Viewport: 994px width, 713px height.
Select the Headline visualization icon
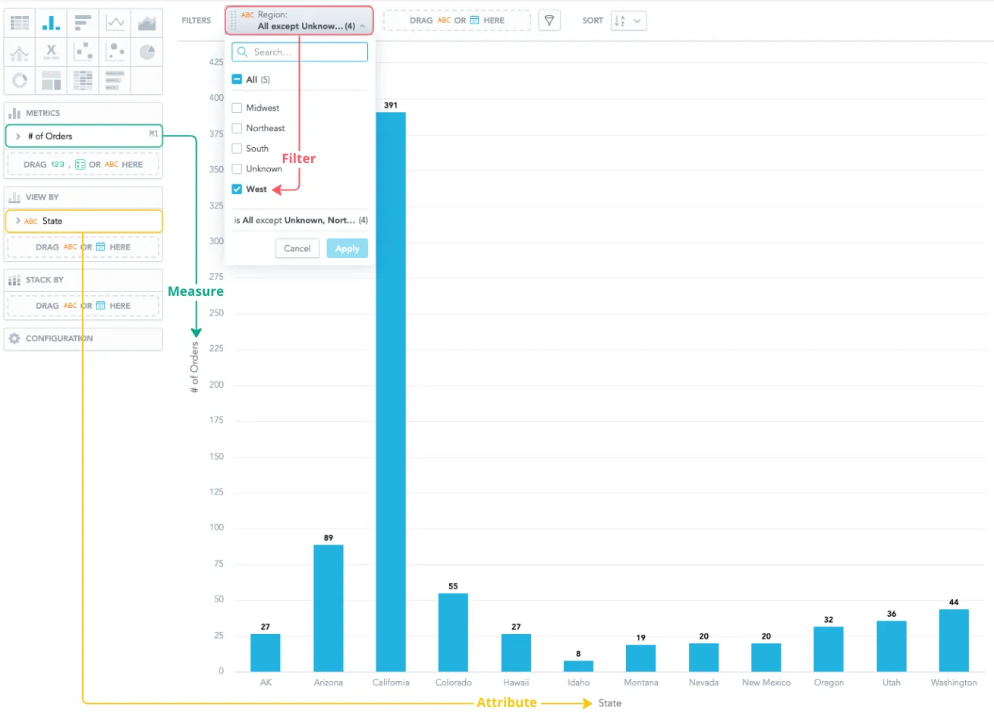[x=52, y=51]
